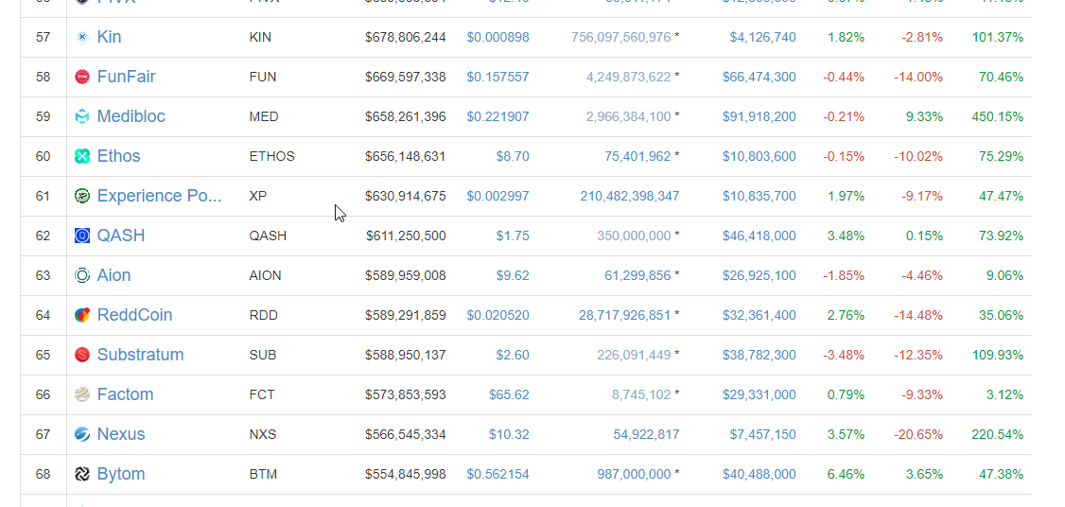The image size is (1065, 507).
Task: Select QASH market cap $611,250,500
Action: coord(406,236)
